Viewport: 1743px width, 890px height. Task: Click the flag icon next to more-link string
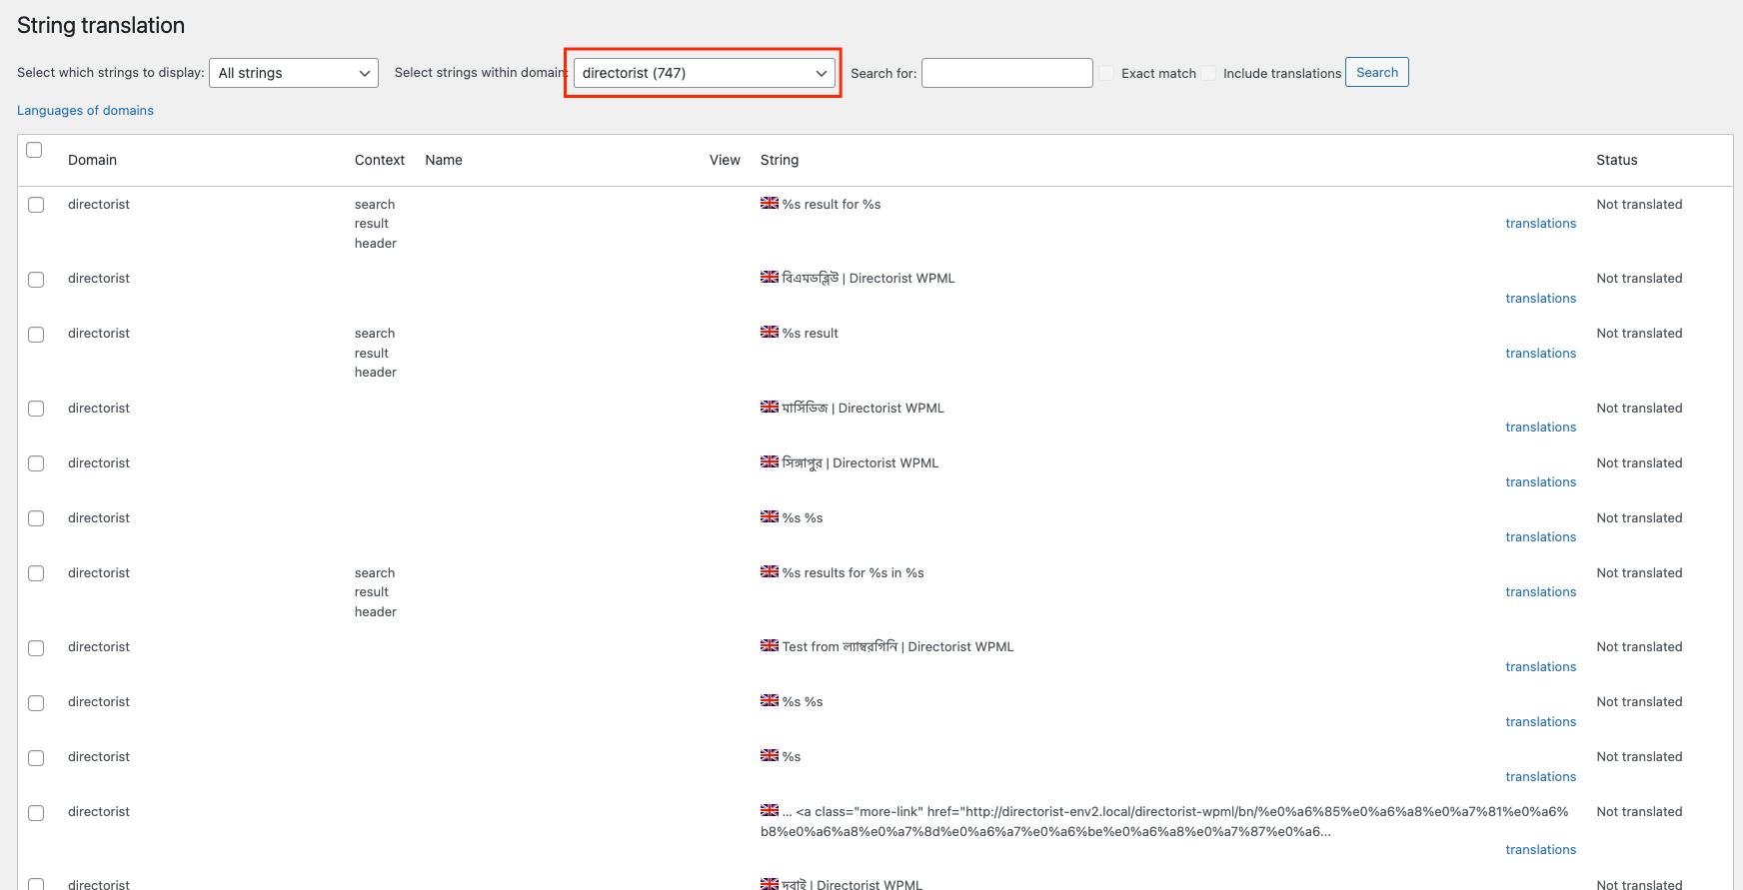769,811
